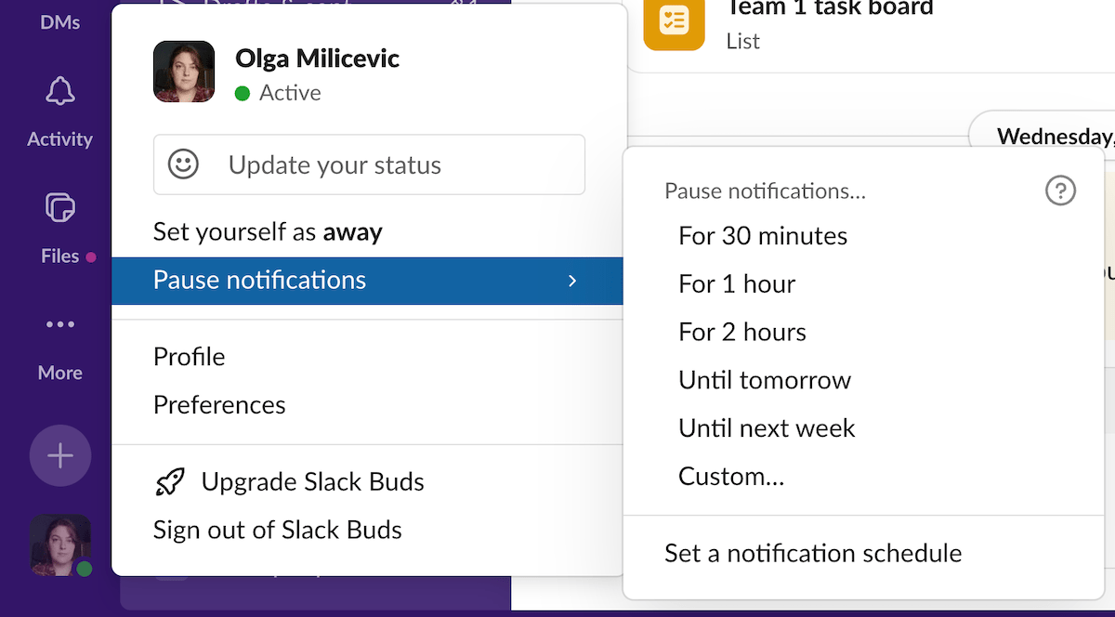
Task: Click the More ellipsis icon
Action: pos(60,324)
